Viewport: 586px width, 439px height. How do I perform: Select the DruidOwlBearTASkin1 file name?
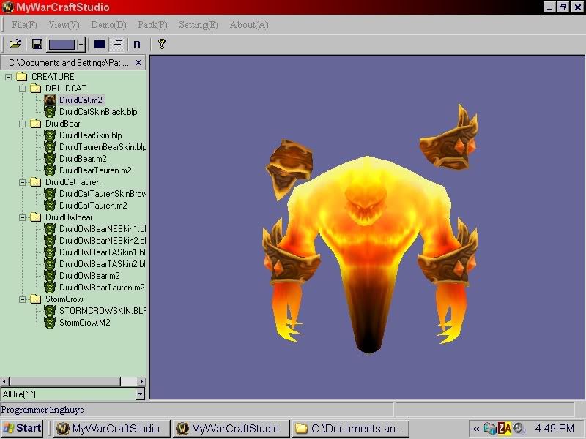[x=103, y=252]
